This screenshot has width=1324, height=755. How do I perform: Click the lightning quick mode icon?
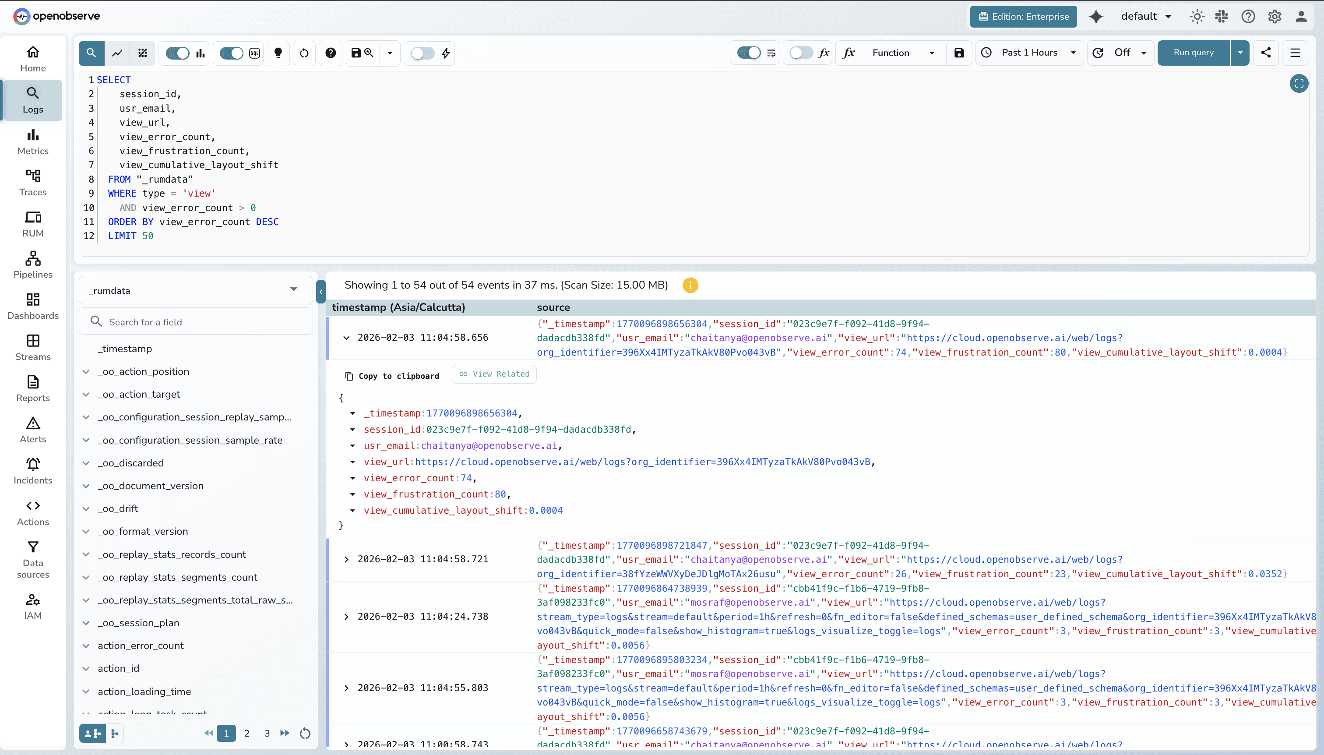445,53
